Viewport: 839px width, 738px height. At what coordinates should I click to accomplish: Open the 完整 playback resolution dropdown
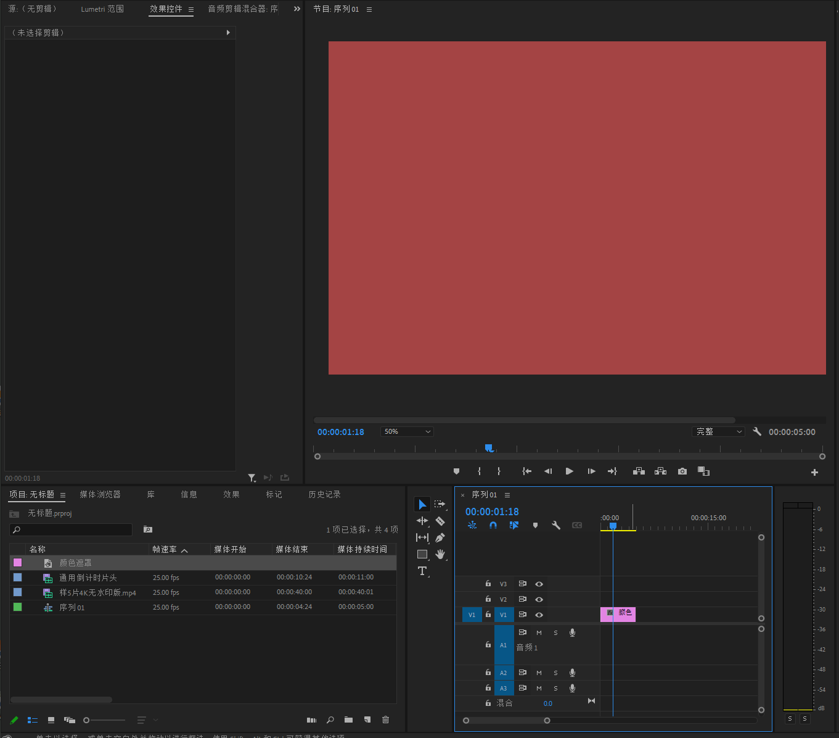tap(719, 432)
